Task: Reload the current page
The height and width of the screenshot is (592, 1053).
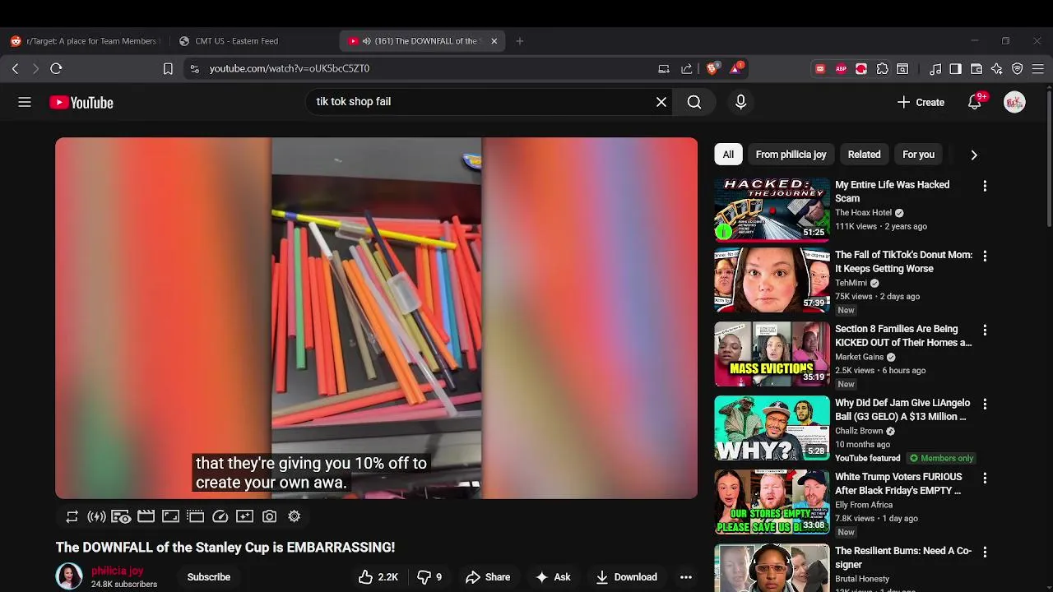Action: click(x=56, y=69)
